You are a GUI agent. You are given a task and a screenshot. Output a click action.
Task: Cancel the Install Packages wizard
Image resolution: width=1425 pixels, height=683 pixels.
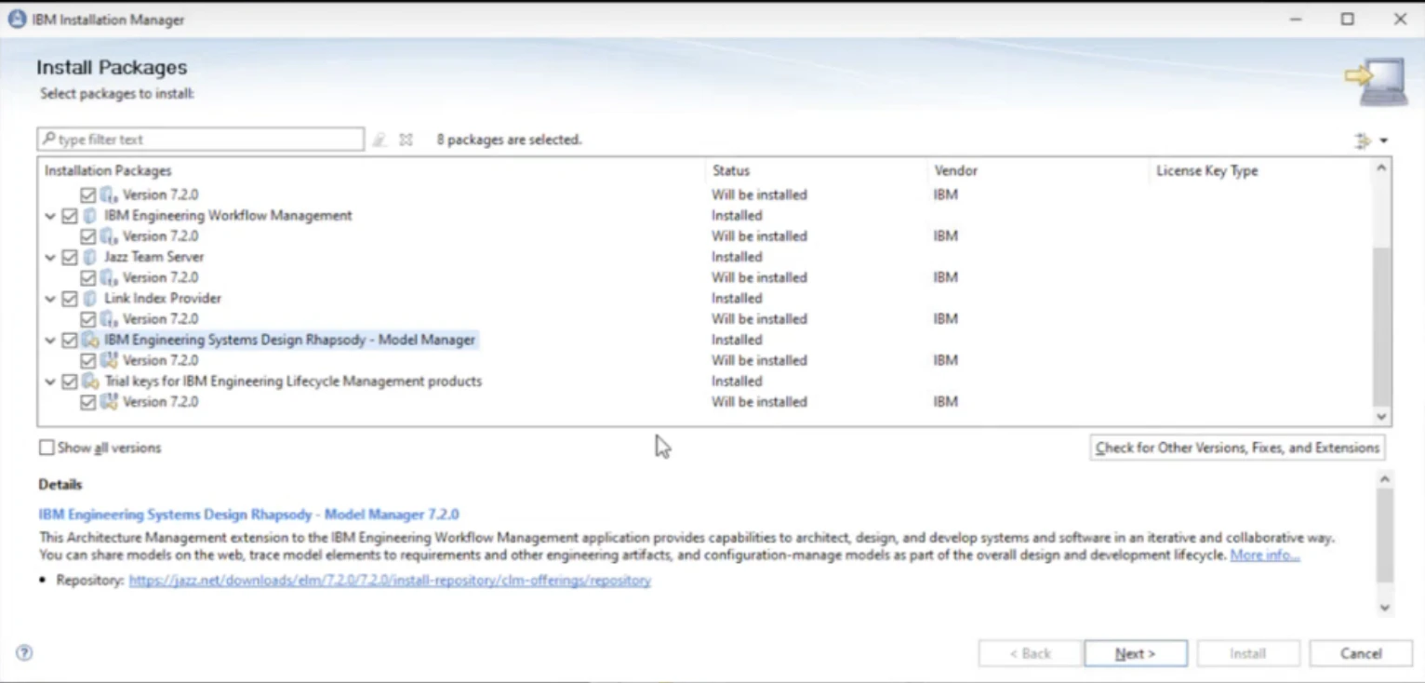click(x=1361, y=653)
